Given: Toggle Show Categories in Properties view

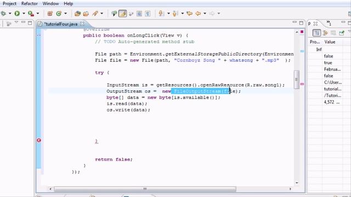Looking at the screenshot, I should pyautogui.click(x=317, y=33).
